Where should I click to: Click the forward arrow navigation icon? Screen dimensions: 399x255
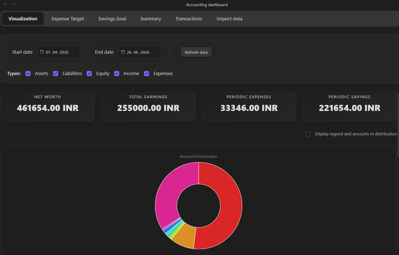click(x=14, y=4)
